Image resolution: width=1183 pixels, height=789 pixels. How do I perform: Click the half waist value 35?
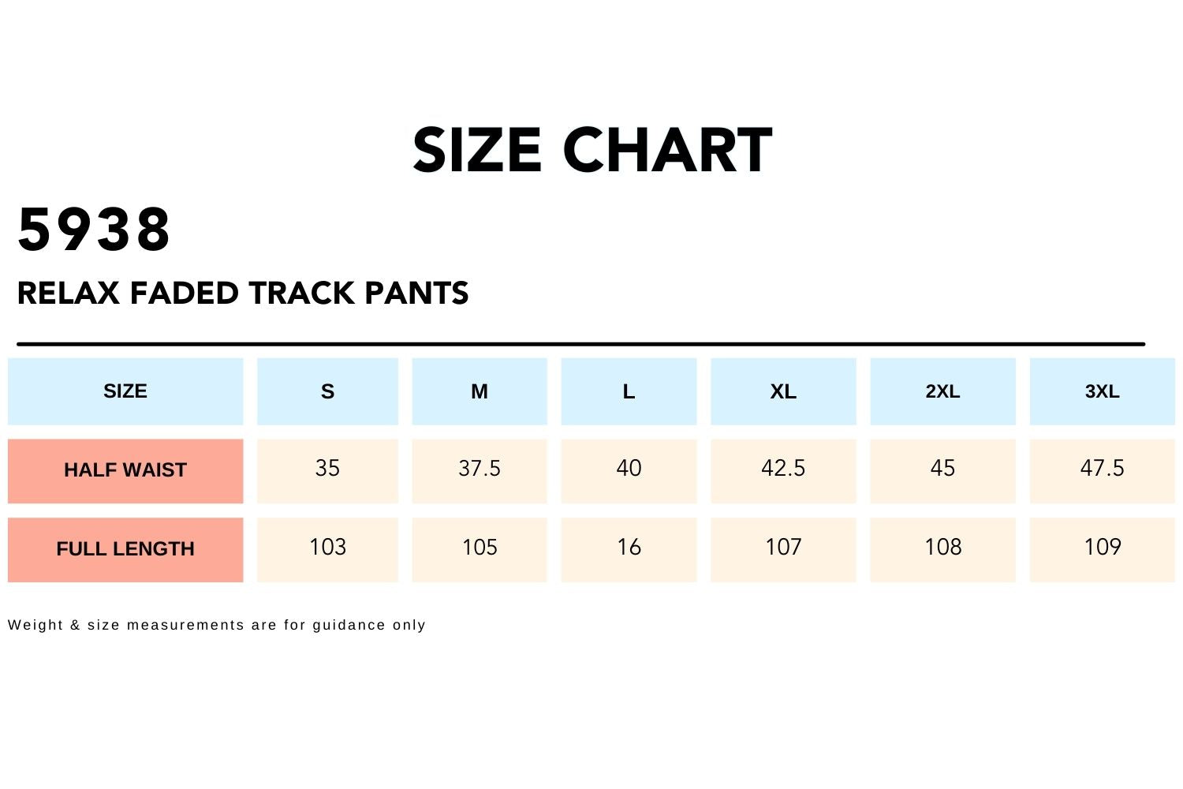327,469
